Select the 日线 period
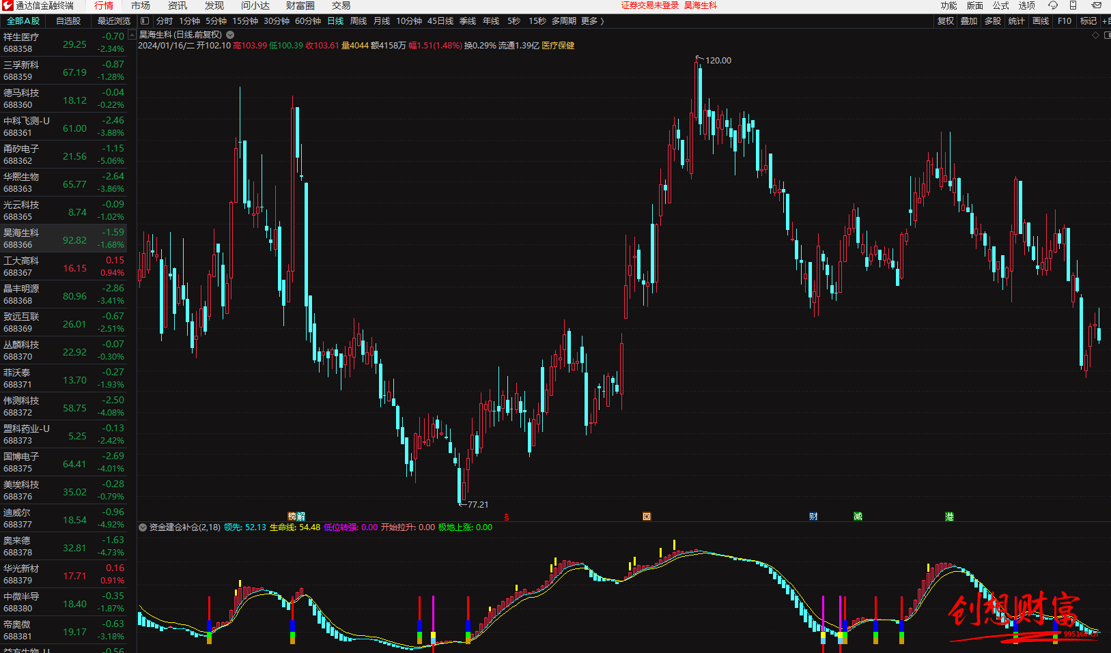This screenshot has width=1111, height=653. 335,21
